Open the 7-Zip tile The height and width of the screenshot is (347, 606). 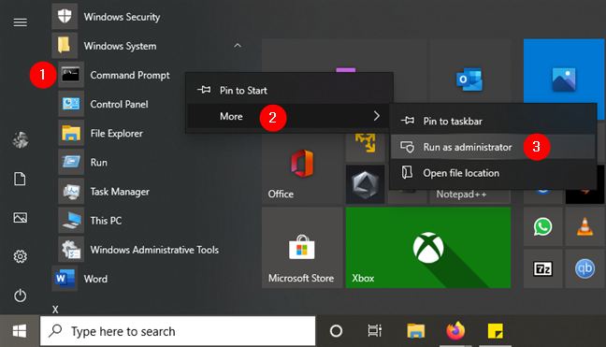point(542,268)
